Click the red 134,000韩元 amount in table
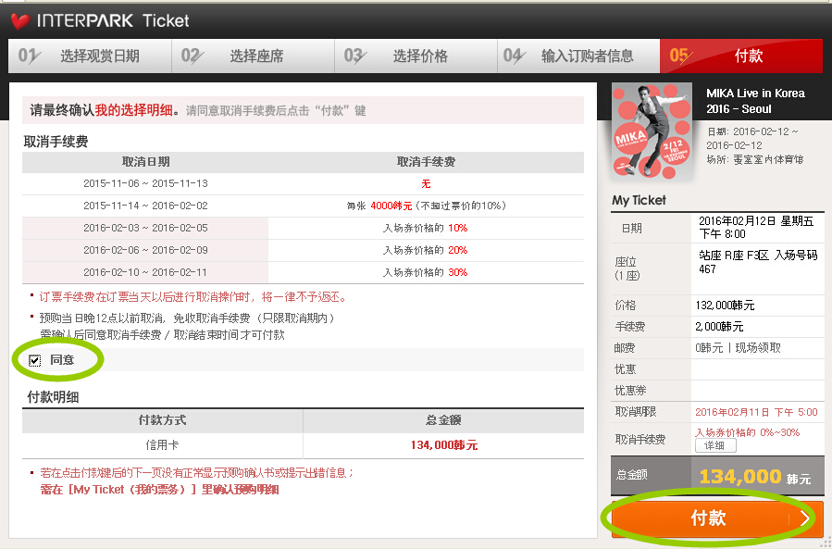Viewport: 832px width, 549px height. [x=444, y=445]
